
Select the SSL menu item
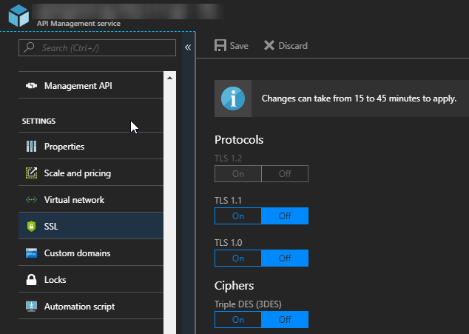click(91, 226)
